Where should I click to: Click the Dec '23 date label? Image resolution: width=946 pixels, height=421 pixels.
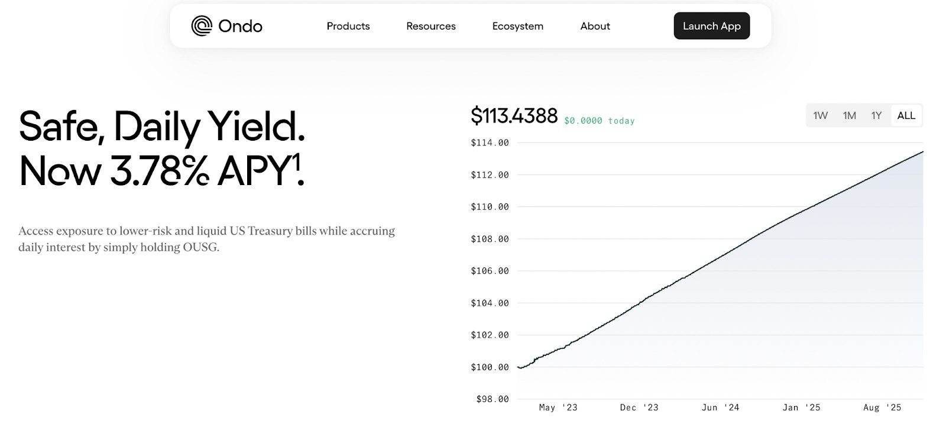click(x=639, y=407)
